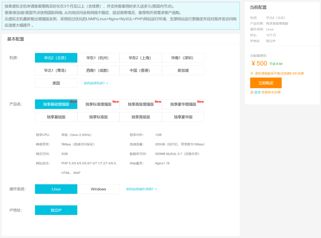Select the 独立IP address option
The height and width of the screenshot is (238, 321).
click(56, 210)
